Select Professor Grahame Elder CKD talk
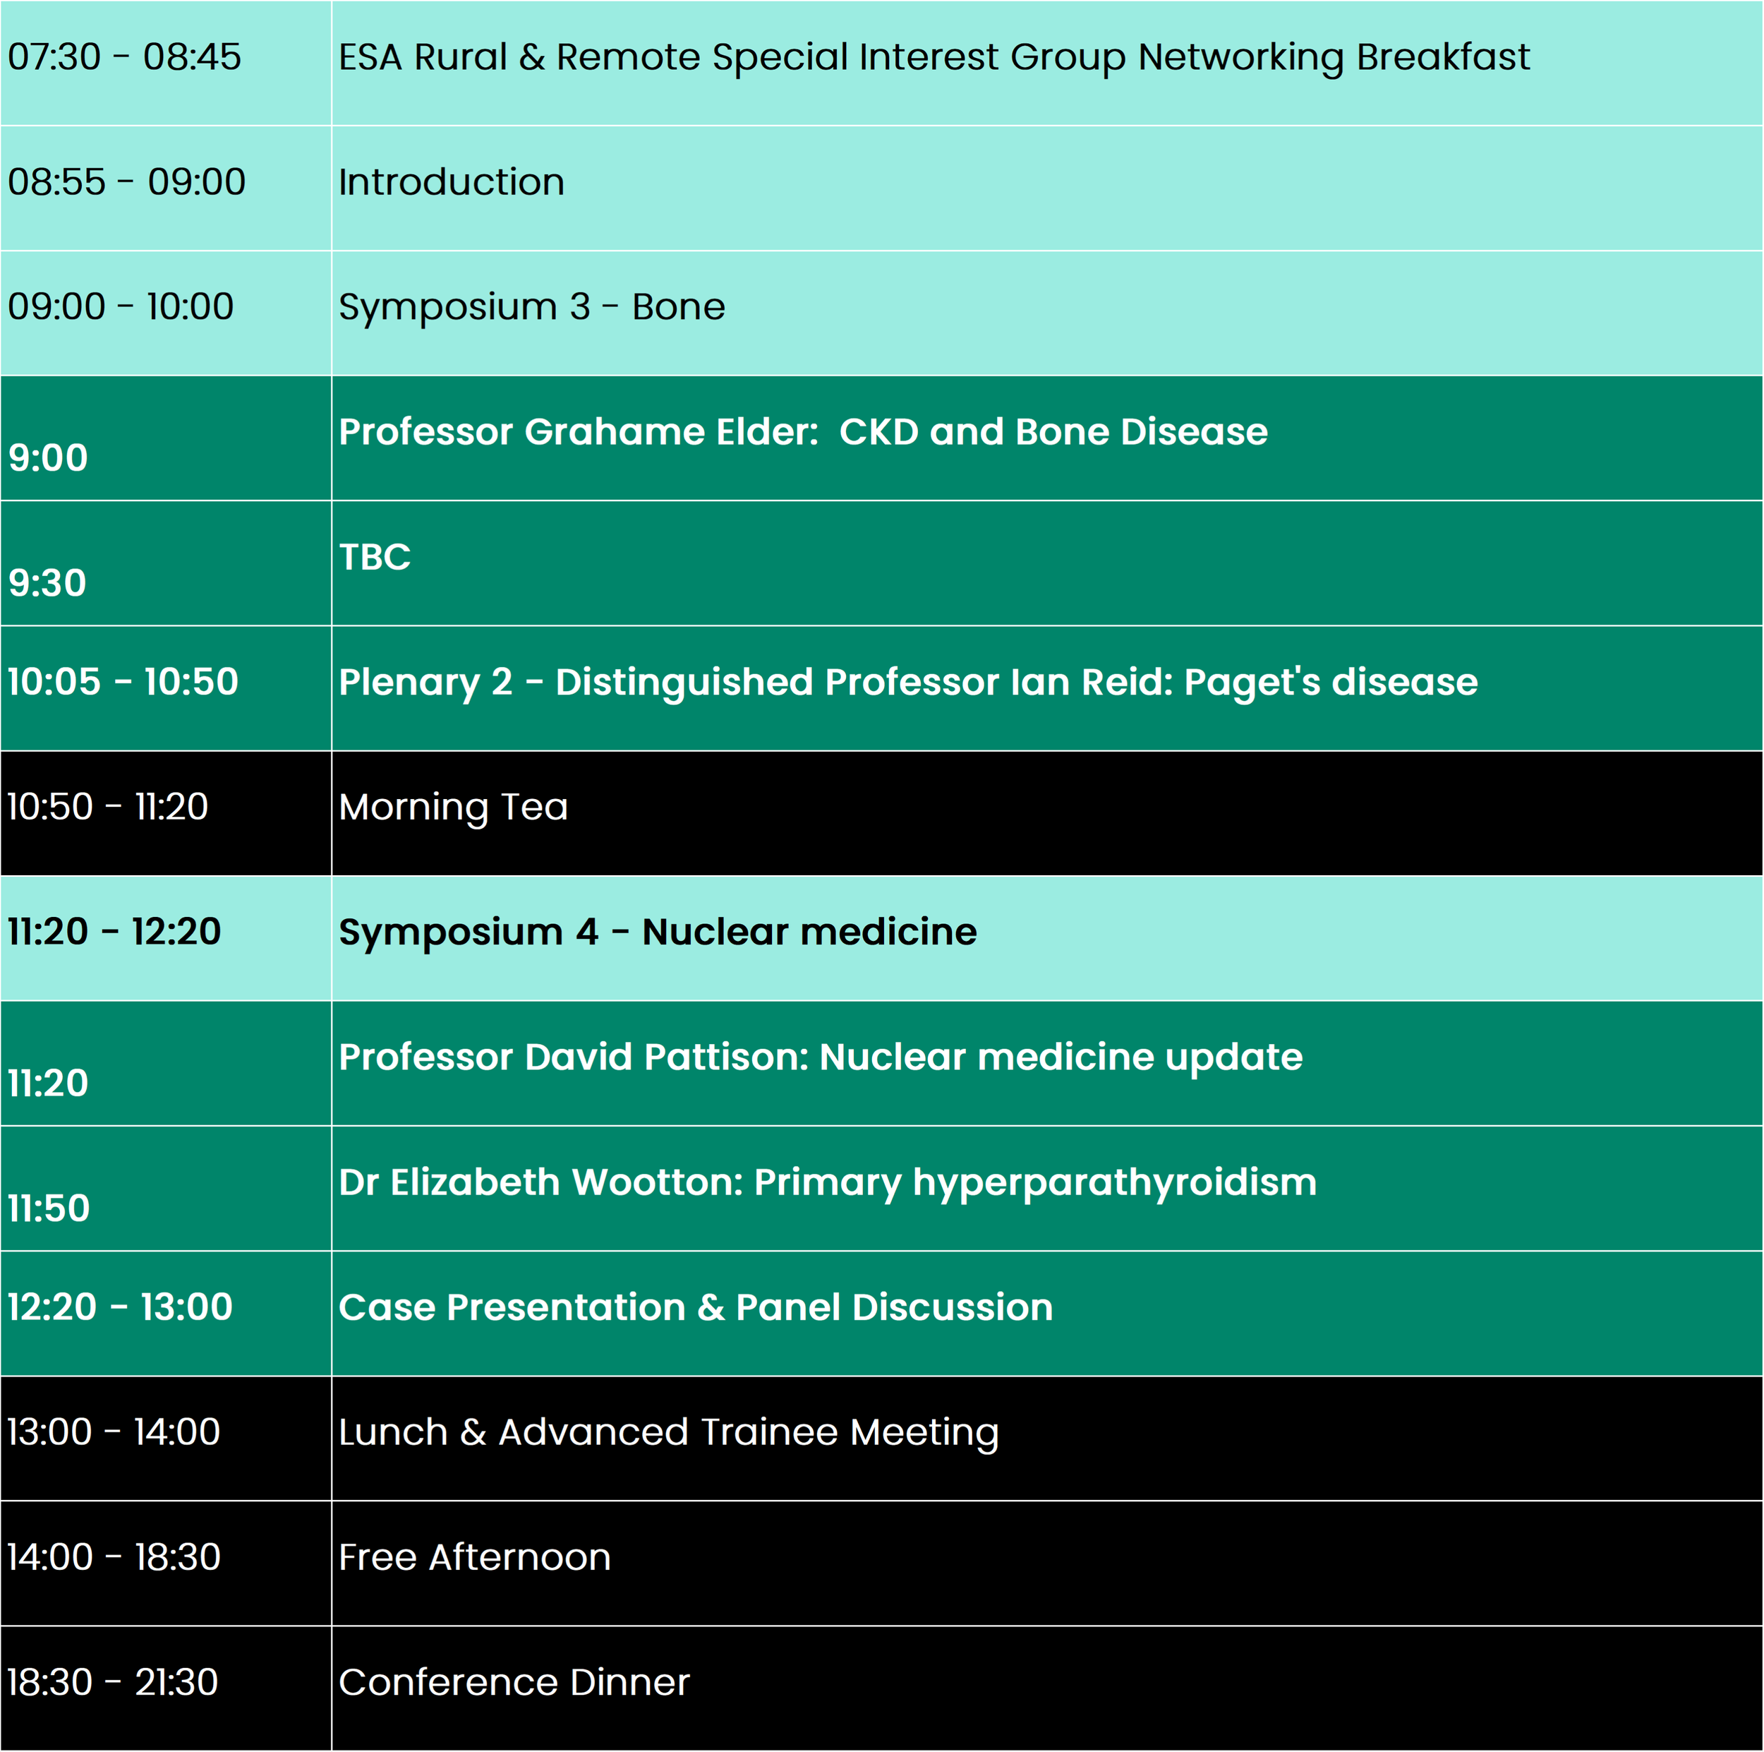Viewport: 1764px width, 1752px height. (802, 432)
